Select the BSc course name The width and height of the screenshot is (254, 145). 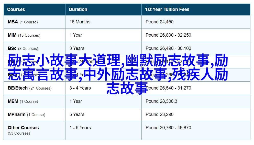(x=12, y=48)
